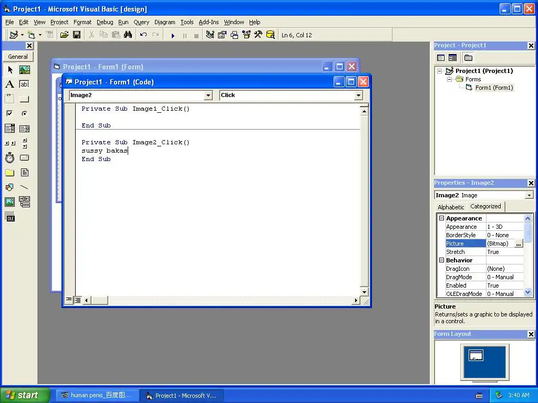Collapse the Forms folder node
This screenshot has height=403, width=538.
(449, 79)
